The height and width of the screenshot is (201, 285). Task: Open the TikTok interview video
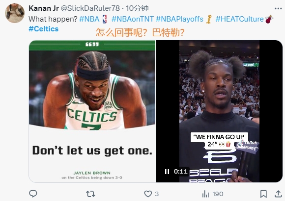coord(219,111)
